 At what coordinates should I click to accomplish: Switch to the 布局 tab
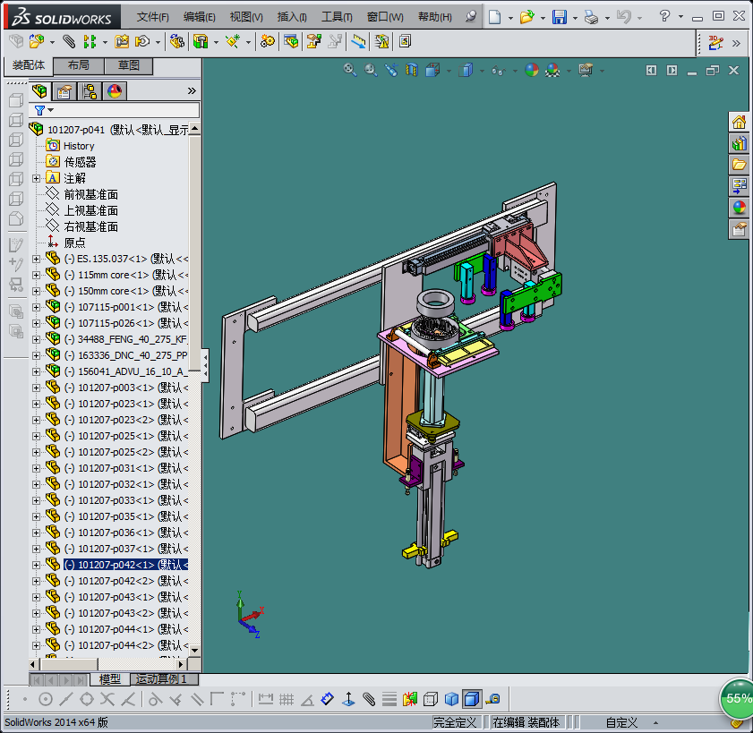tap(79, 66)
